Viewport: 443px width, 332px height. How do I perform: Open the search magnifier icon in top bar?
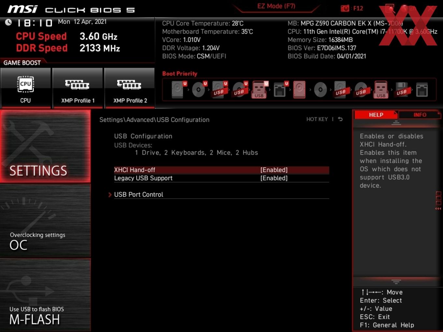(390, 8)
